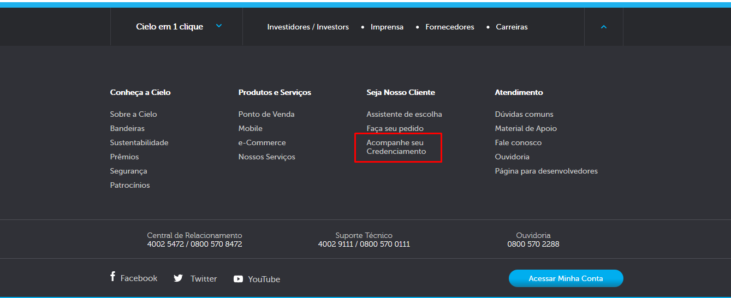This screenshot has width=731, height=298.
Task: Open Investidores / Investors link
Action: [308, 27]
